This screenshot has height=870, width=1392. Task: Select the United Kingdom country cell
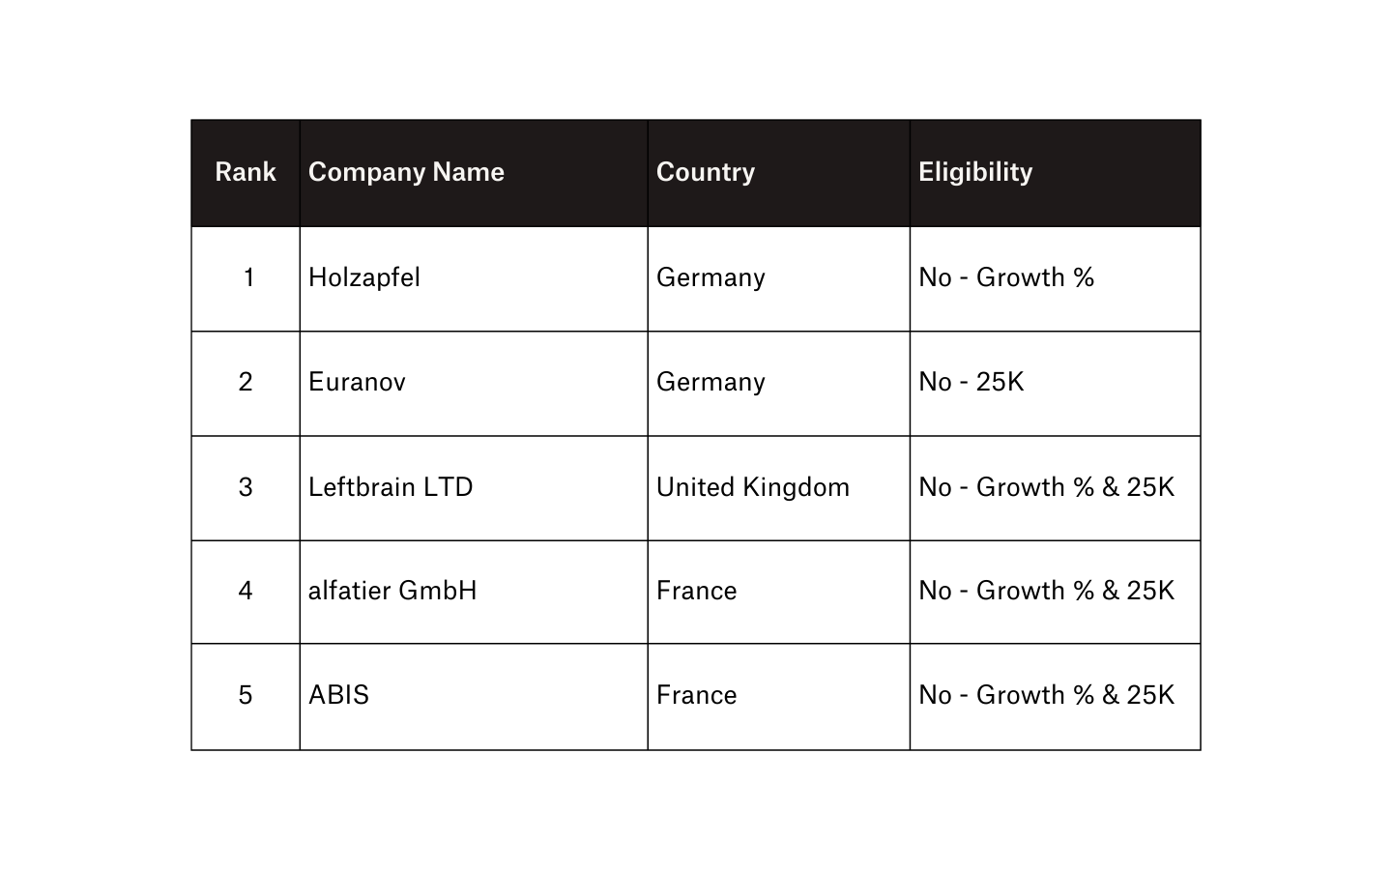coord(753,486)
